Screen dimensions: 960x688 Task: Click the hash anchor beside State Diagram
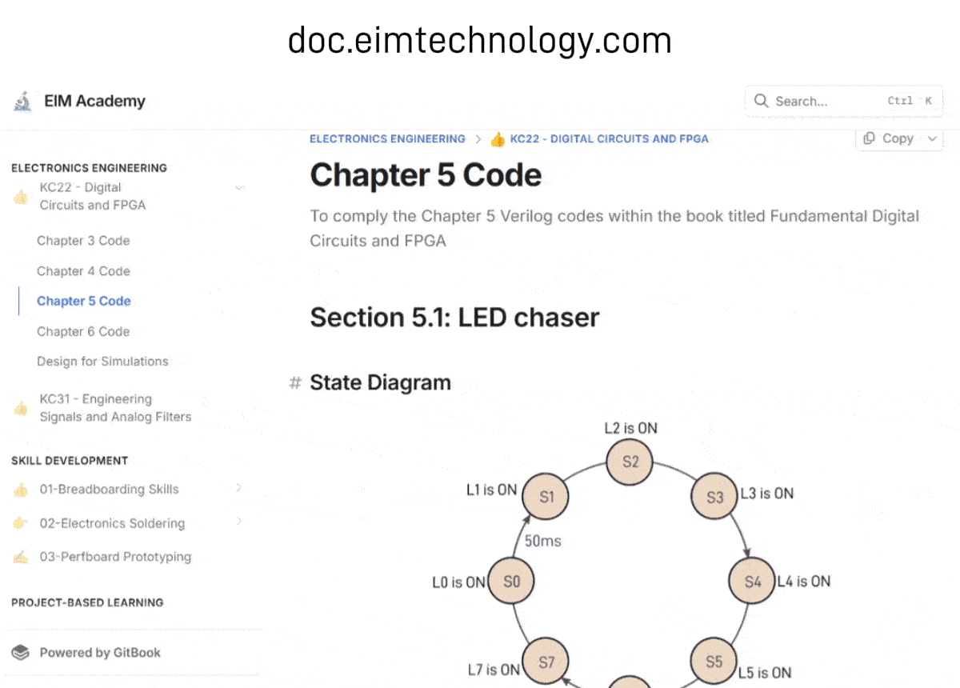tap(295, 383)
